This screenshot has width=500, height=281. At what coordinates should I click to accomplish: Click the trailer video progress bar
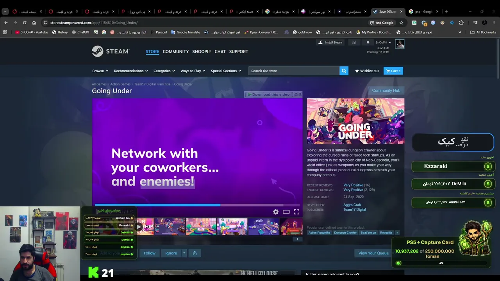point(197,205)
